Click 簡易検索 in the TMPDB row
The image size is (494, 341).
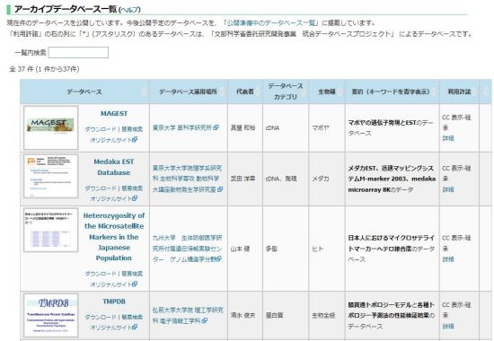(132, 317)
